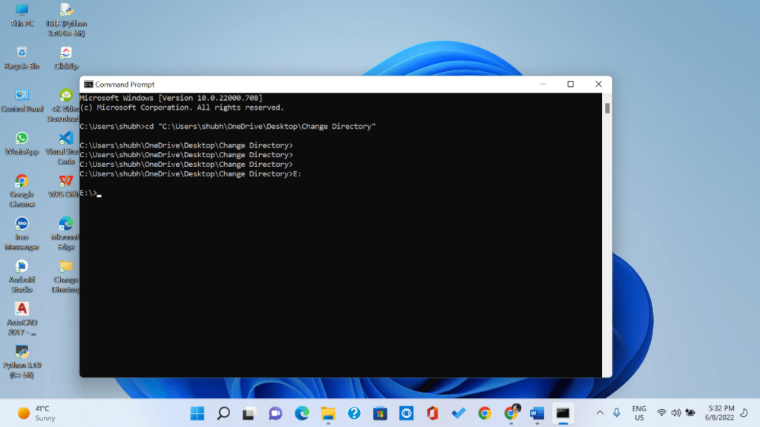Screen dimensions: 760x427
Task: Select the Recycle Bin icon
Action: pos(22,58)
